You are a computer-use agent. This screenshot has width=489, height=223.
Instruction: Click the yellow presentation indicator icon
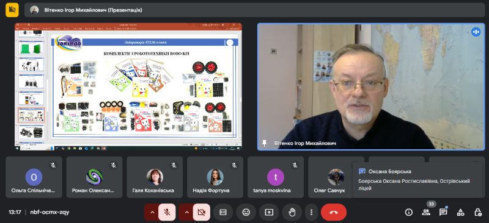(x=12, y=10)
